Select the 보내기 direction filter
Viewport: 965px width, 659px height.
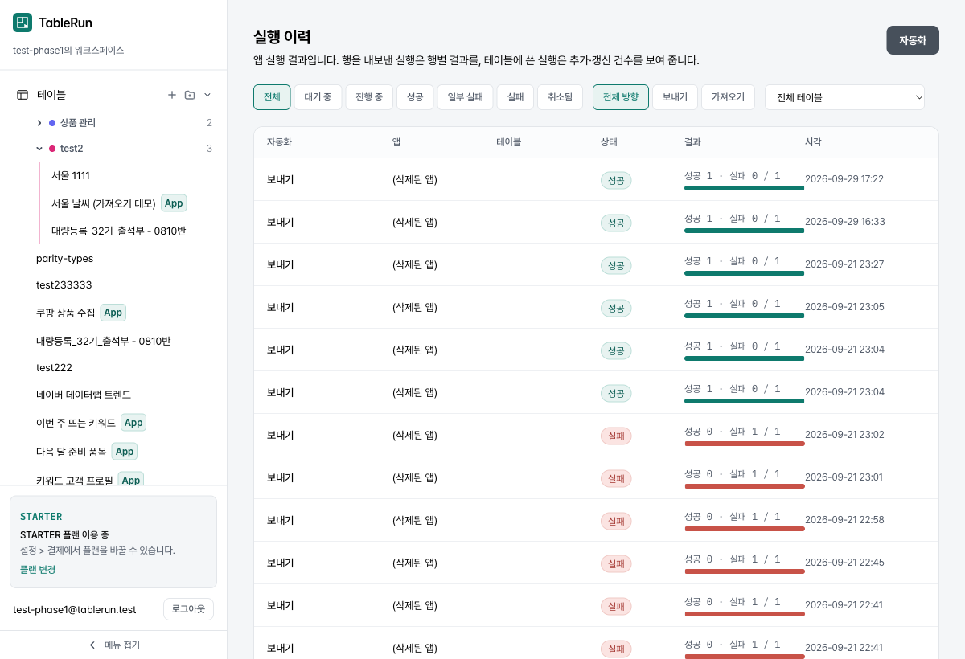(675, 97)
